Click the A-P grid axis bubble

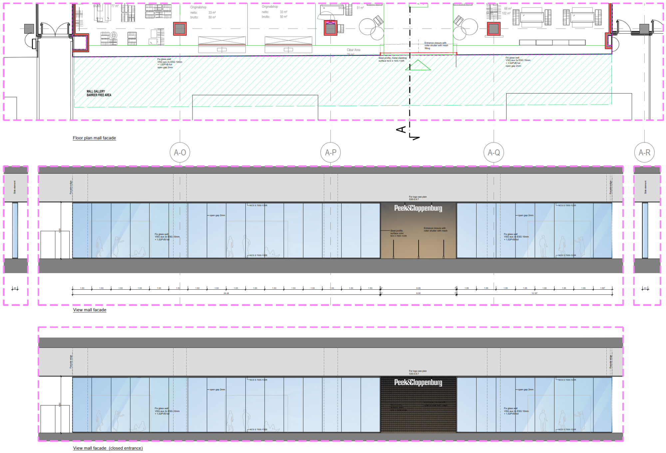(330, 153)
